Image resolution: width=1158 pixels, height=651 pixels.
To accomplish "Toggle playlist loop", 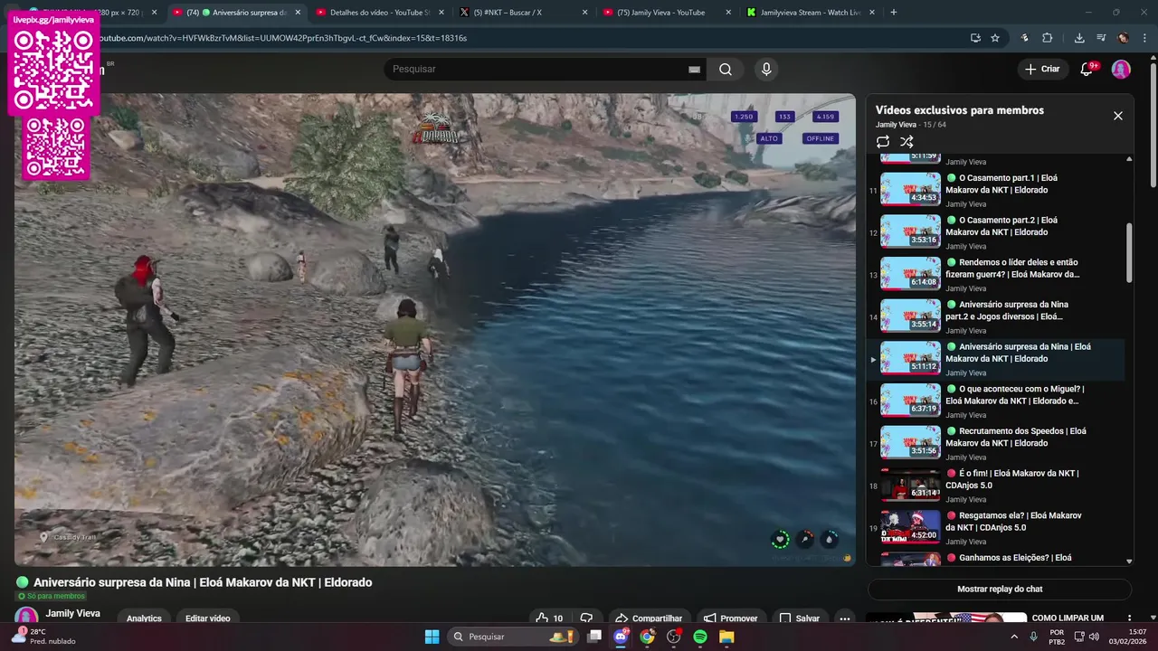I will (x=883, y=142).
